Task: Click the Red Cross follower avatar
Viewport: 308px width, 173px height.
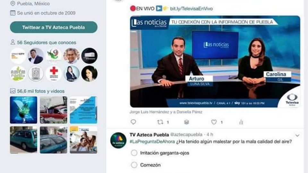Action: (54, 74)
